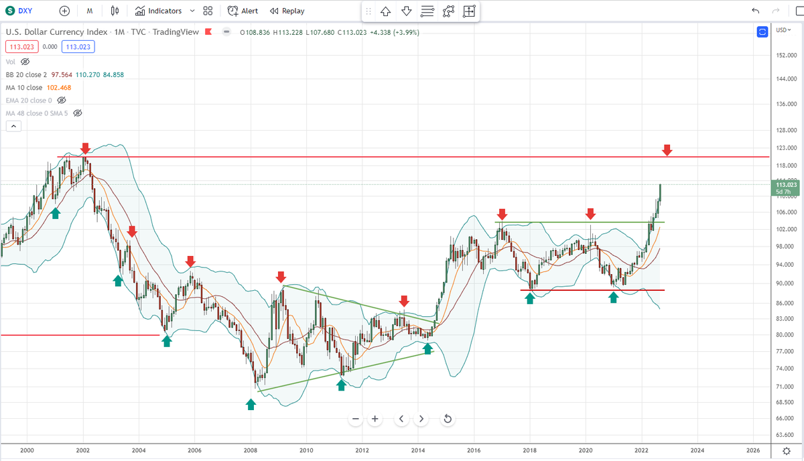Select the upper red horizontal resistance line
This screenshot has height=461, width=804.
pos(413,157)
